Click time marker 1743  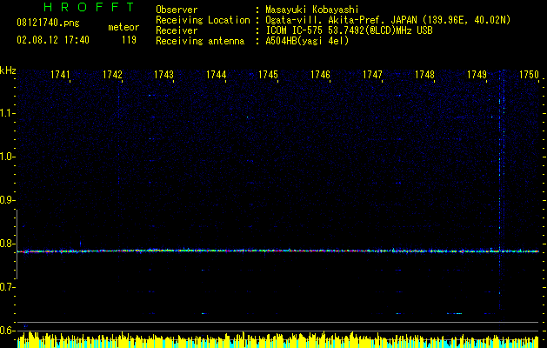click(164, 75)
